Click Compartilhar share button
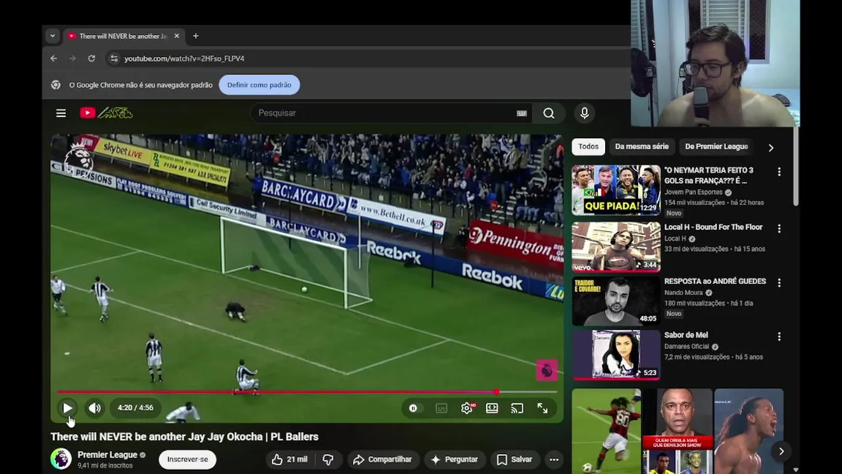 pos(383,460)
